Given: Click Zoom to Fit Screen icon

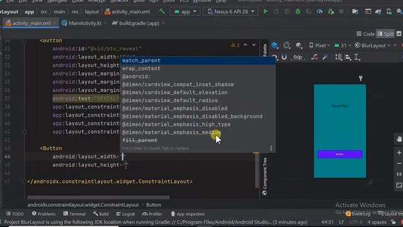Looking at the screenshot, I should click(x=399, y=185).
